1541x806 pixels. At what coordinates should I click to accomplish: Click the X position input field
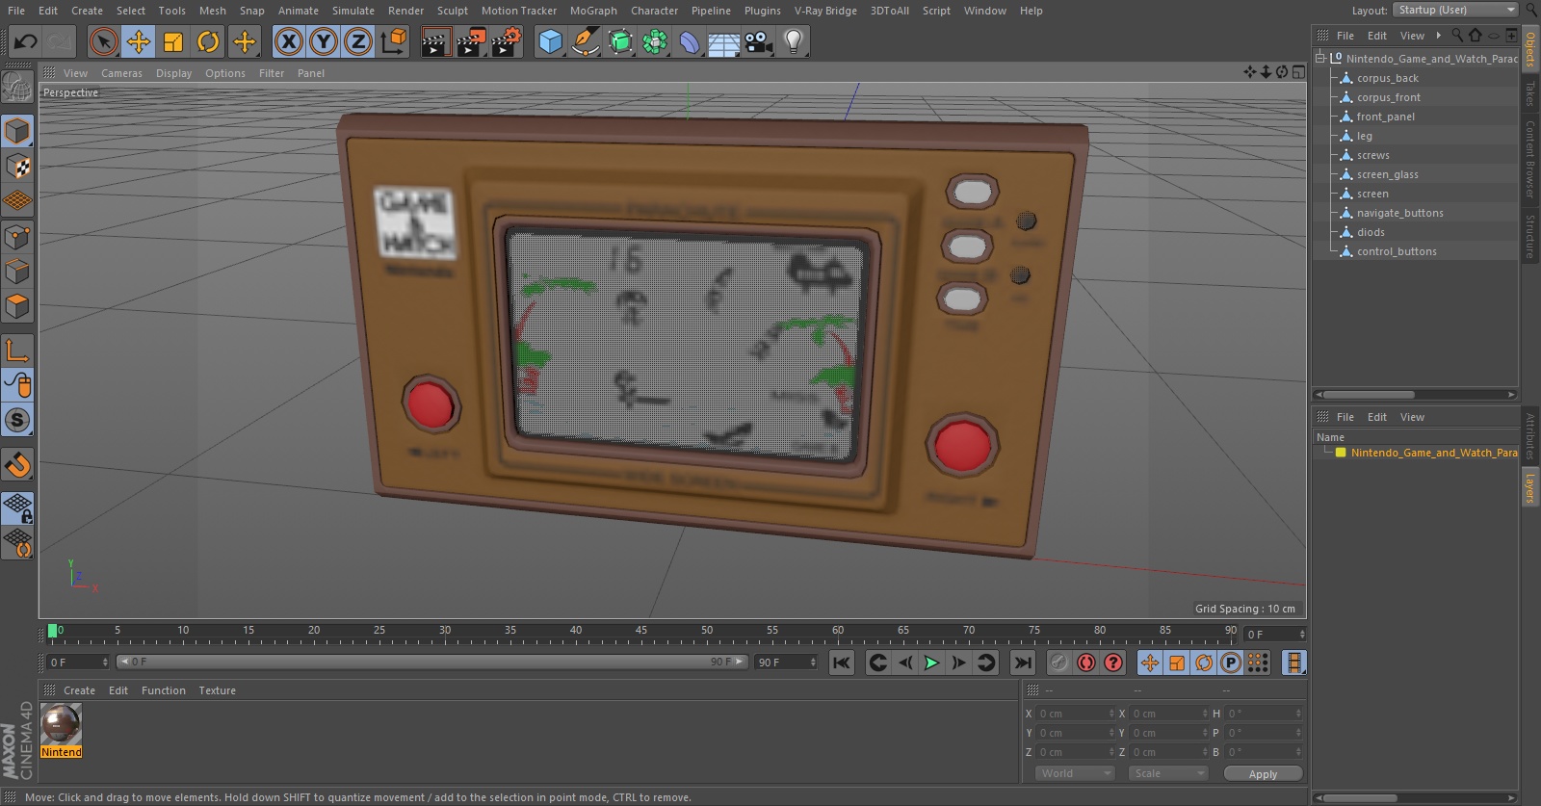coord(1075,714)
